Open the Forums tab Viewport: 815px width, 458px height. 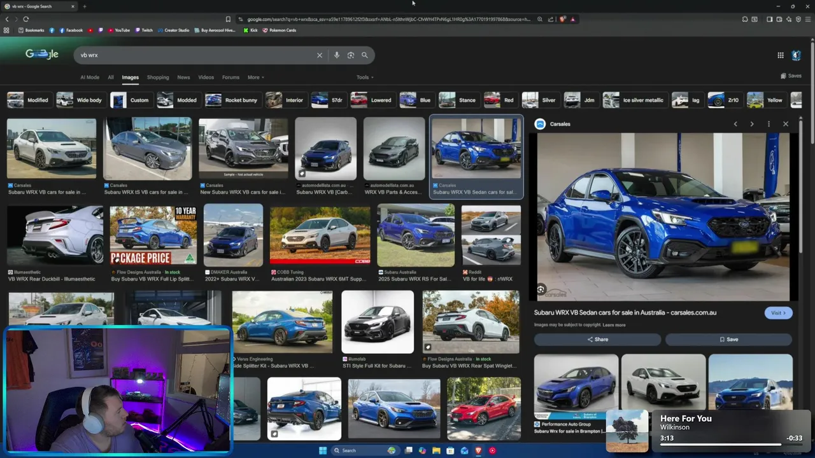click(x=230, y=78)
